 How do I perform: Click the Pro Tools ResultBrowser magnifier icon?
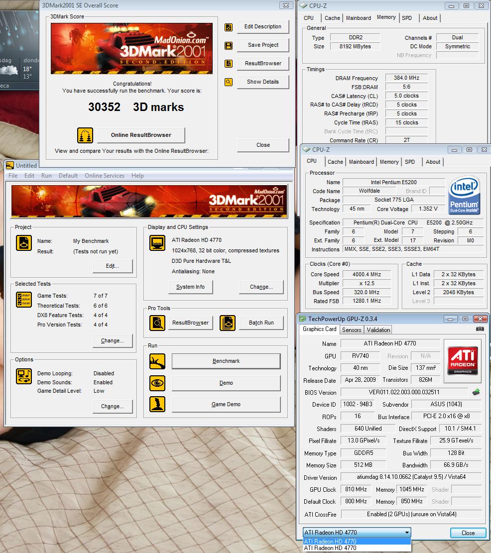click(x=157, y=323)
